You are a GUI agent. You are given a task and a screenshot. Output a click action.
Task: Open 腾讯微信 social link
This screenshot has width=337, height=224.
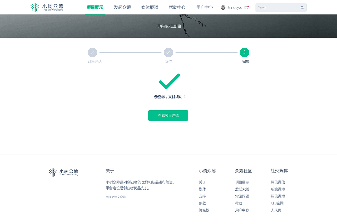point(278,182)
